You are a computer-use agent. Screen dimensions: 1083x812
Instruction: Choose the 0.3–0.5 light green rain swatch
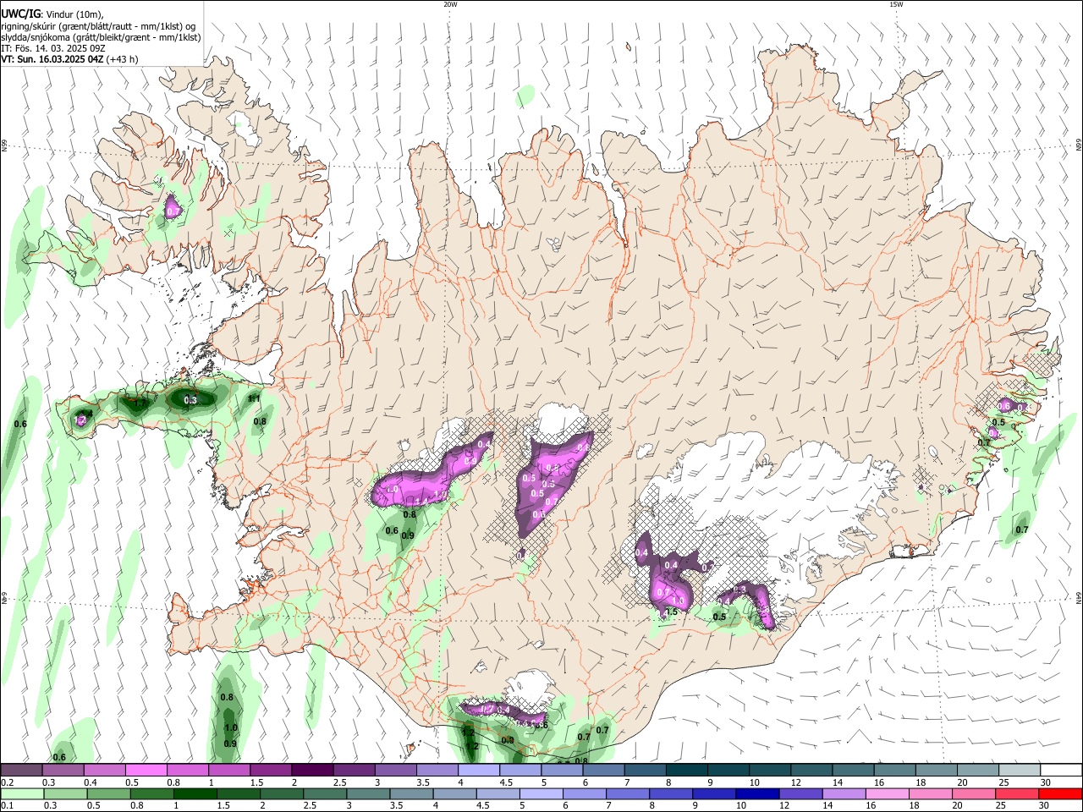[x=65, y=793]
